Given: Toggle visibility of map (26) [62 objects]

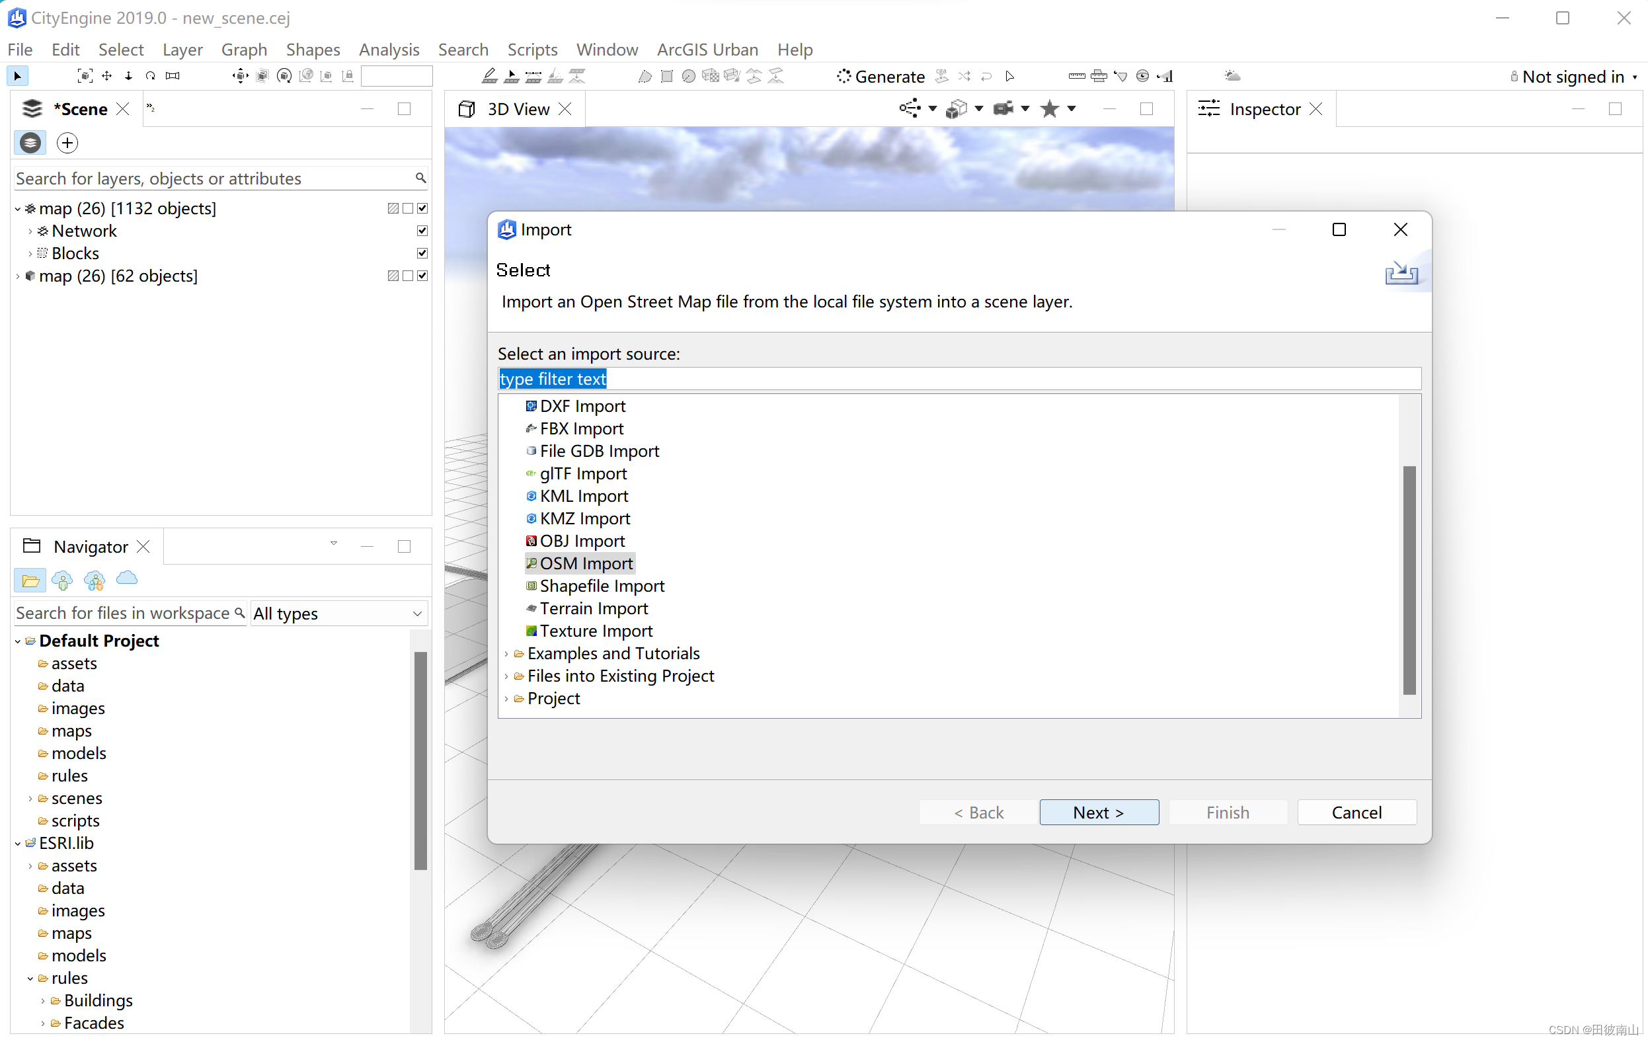Looking at the screenshot, I should coord(422,276).
